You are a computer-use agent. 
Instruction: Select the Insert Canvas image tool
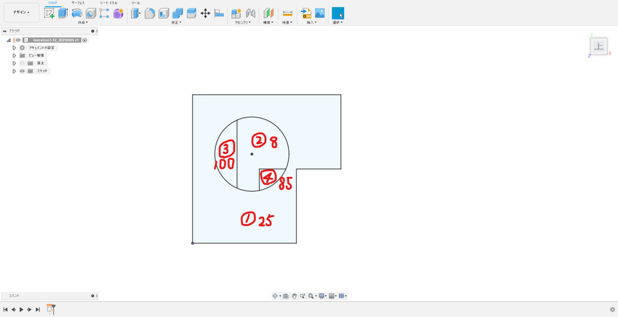320,13
